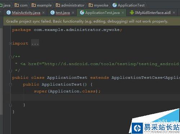The height and width of the screenshot is (134, 180).
Task: Close the MainActivity.java tab
Action: tap(44, 13)
